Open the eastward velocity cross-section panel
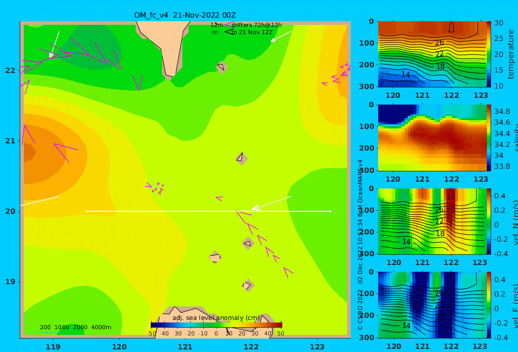 click(432, 305)
